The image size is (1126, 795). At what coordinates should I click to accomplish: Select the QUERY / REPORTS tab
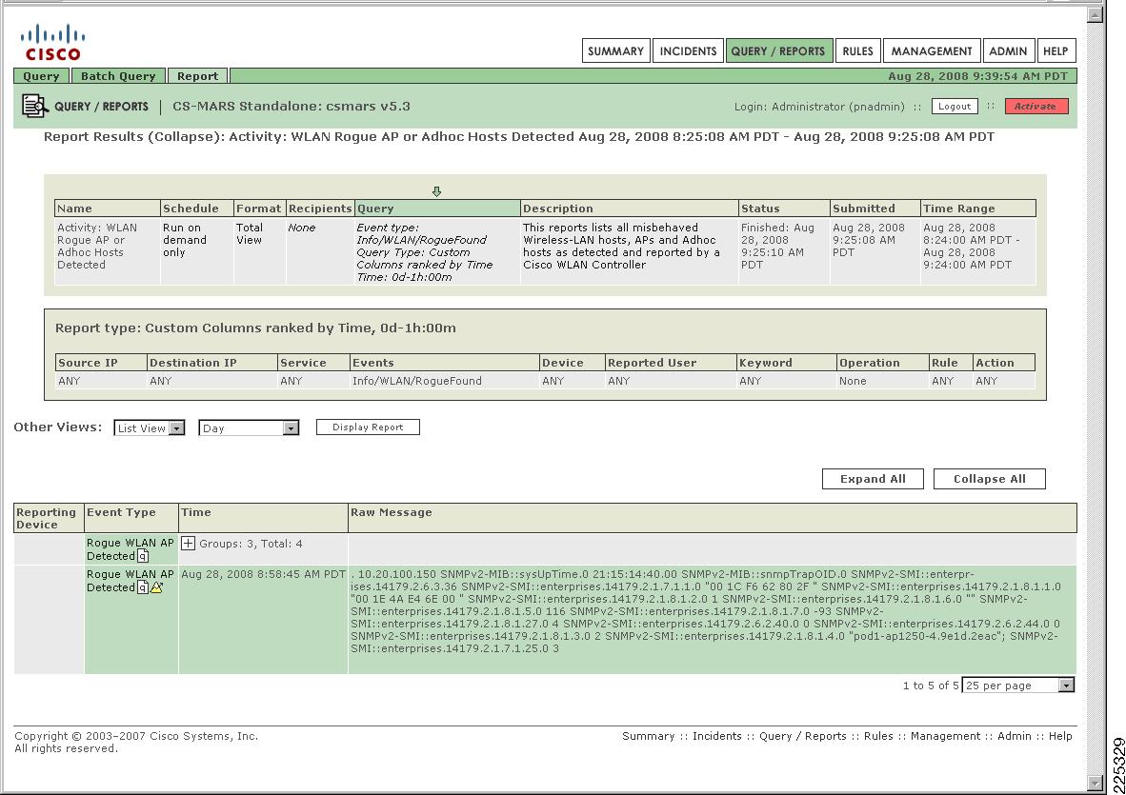click(x=778, y=51)
